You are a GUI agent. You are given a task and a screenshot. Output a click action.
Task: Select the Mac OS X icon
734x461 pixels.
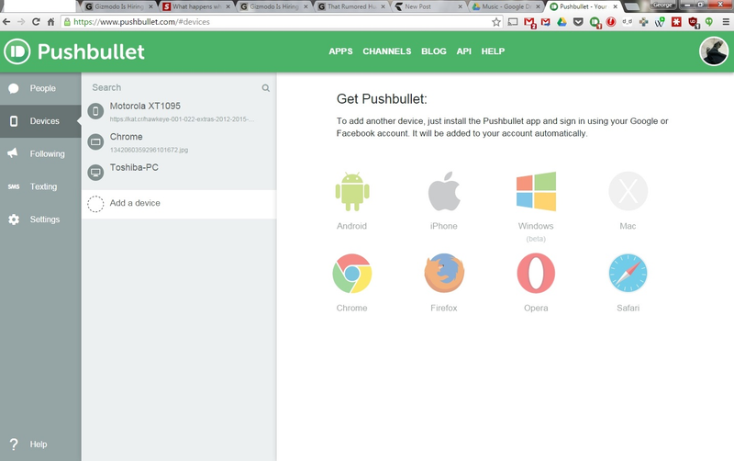point(628,191)
